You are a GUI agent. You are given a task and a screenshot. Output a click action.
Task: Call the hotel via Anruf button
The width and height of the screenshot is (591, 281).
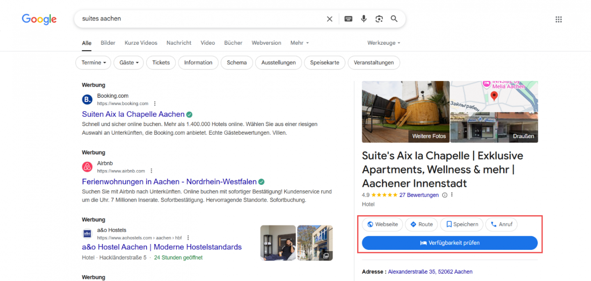(x=502, y=224)
